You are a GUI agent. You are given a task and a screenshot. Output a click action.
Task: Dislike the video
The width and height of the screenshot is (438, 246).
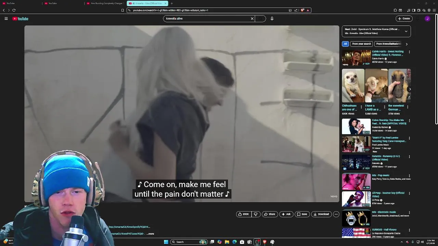pos(256,214)
